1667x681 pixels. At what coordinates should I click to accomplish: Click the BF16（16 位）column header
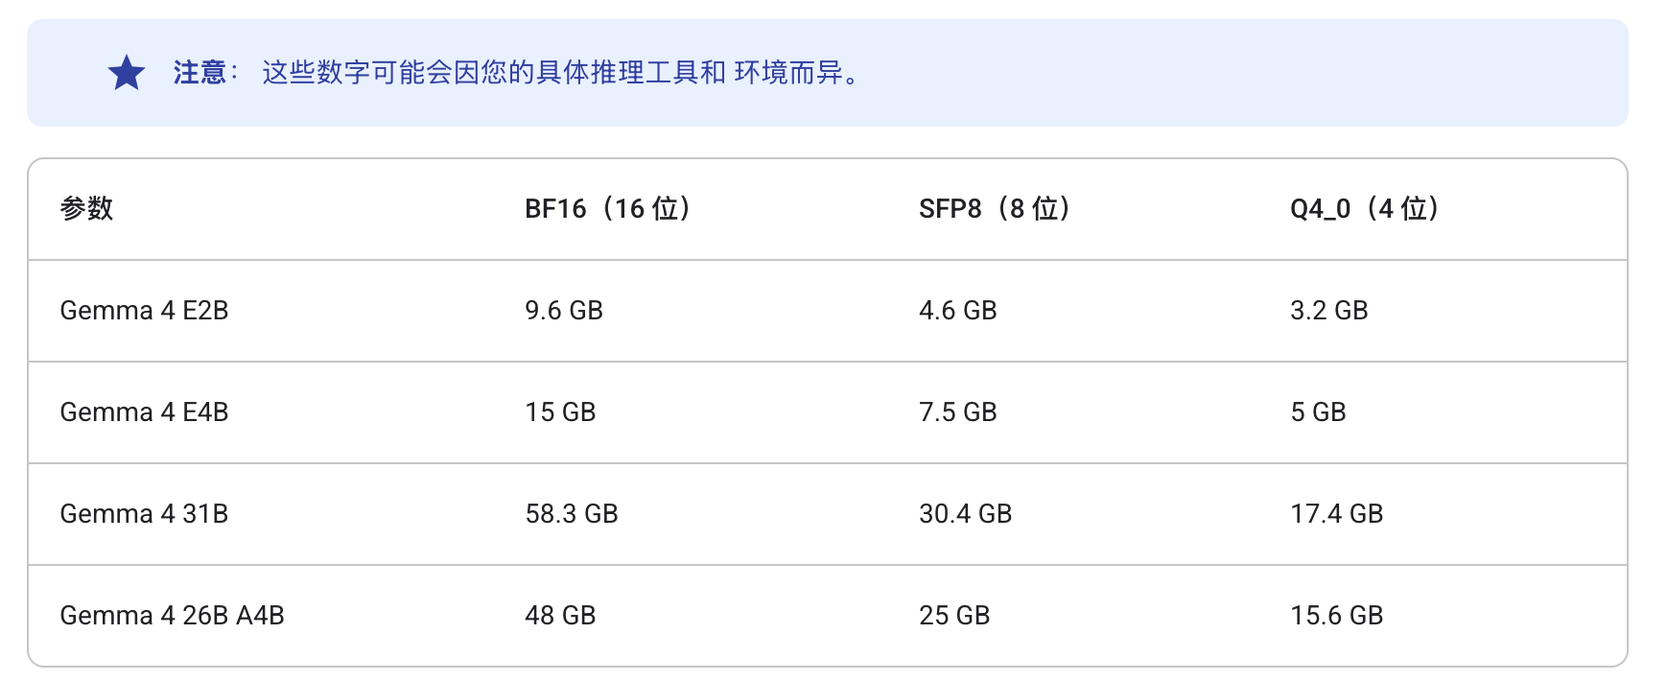[607, 208]
